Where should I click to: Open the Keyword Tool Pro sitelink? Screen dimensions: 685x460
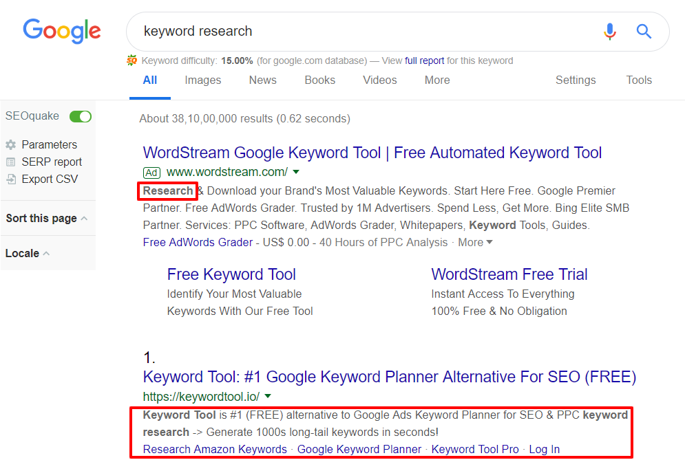click(475, 449)
